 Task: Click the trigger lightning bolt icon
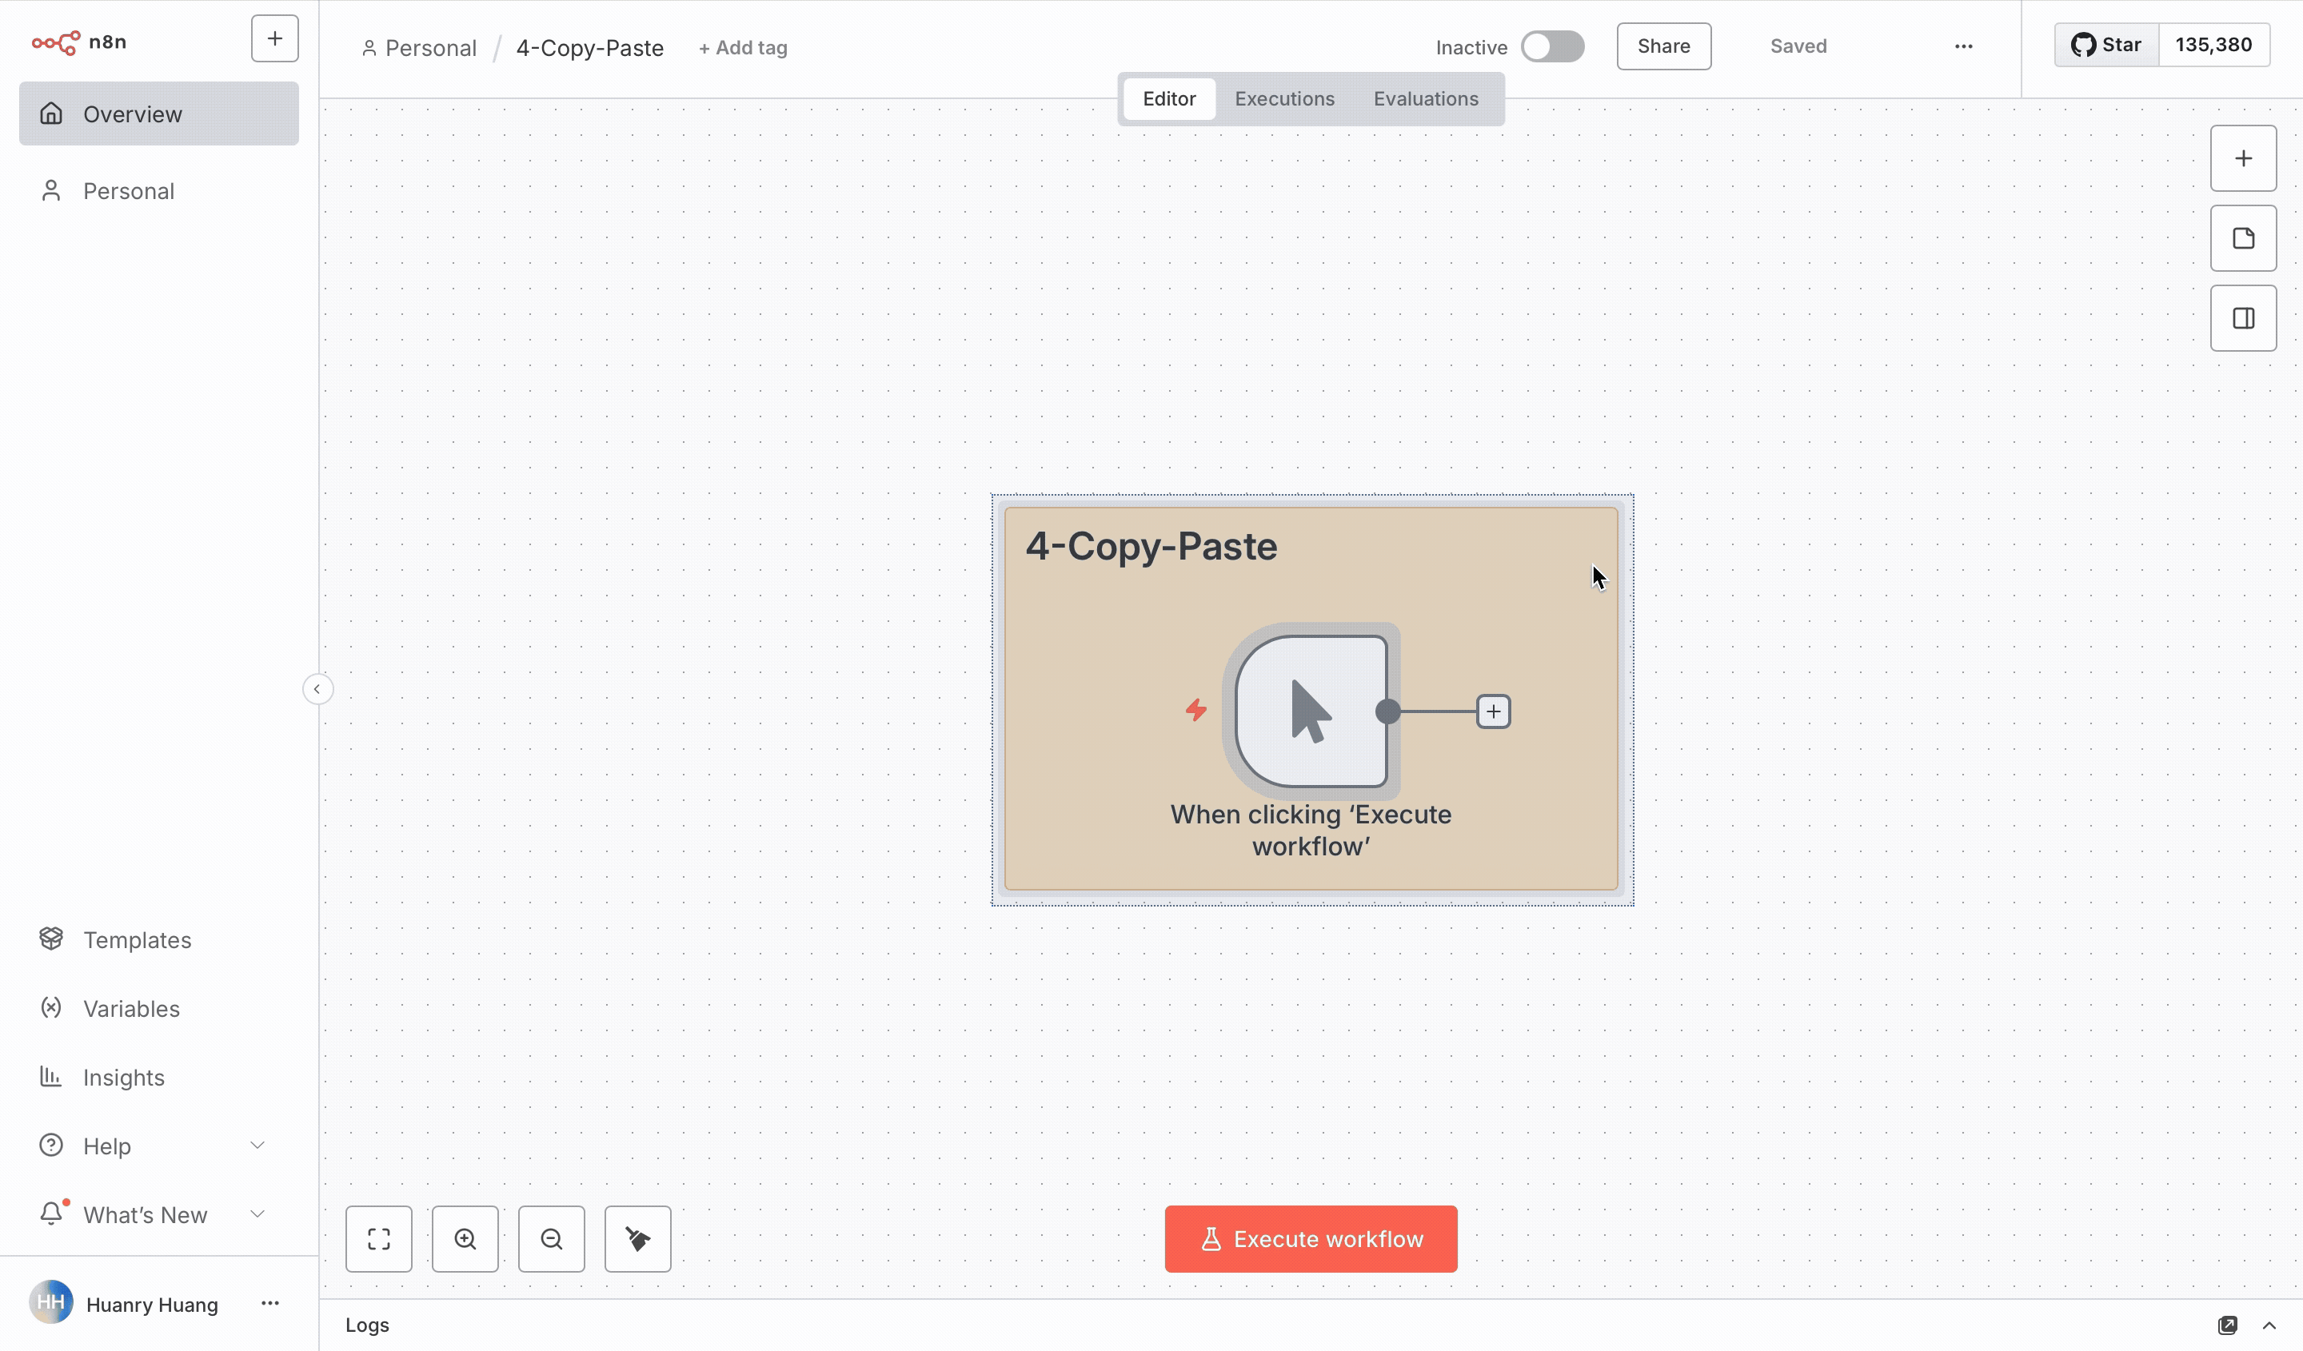coord(1196,710)
